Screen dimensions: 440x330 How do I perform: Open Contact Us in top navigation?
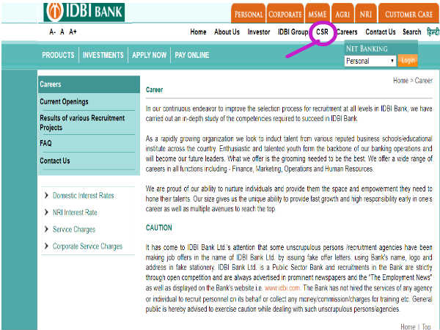point(380,32)
